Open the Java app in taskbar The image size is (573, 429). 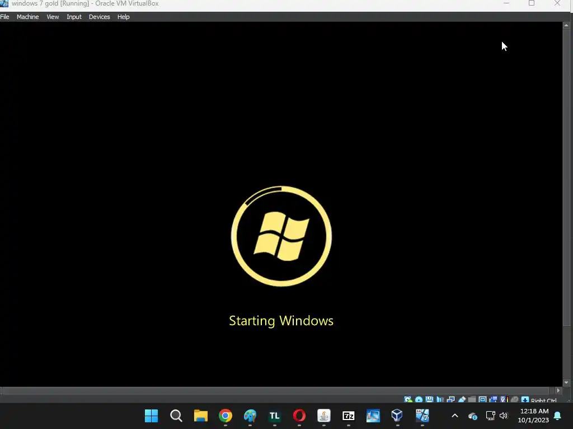point(324,416)
